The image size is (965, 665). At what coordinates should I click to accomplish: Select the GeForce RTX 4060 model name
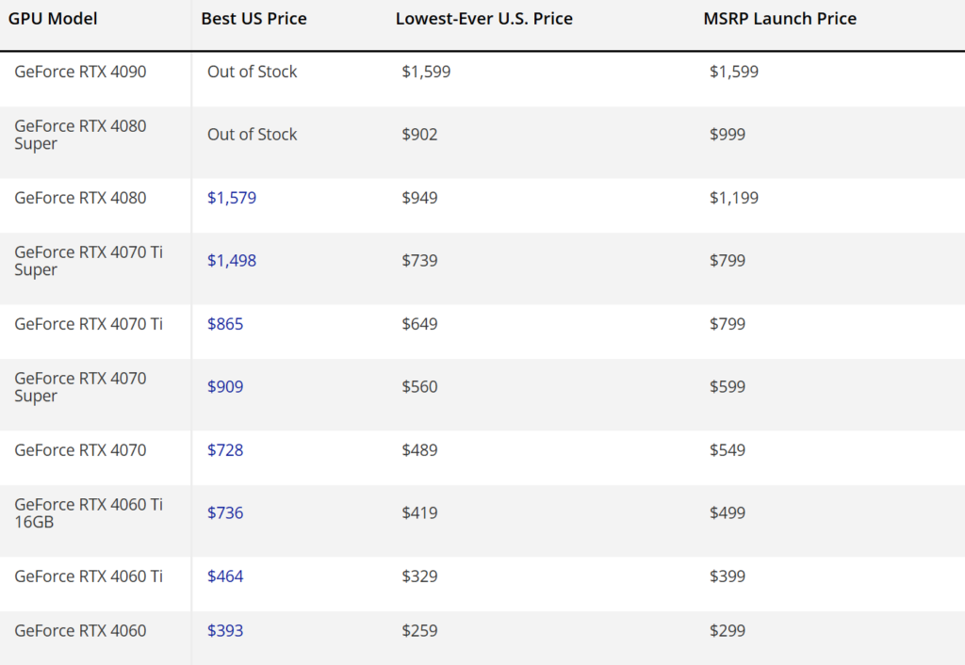(79, 631)
